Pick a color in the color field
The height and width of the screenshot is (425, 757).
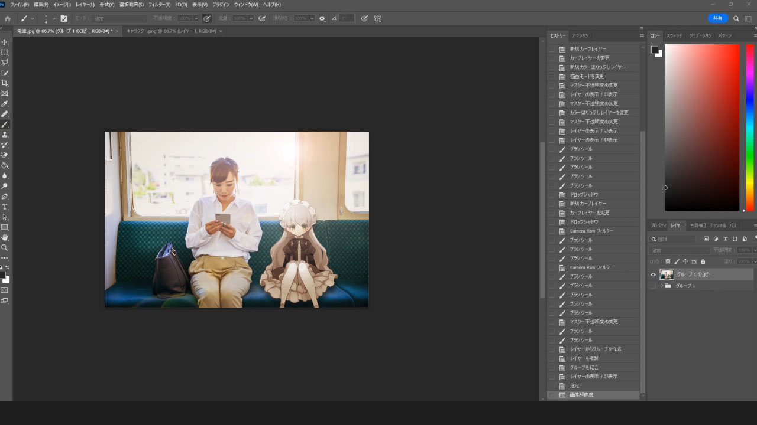(x=702, y=127)
